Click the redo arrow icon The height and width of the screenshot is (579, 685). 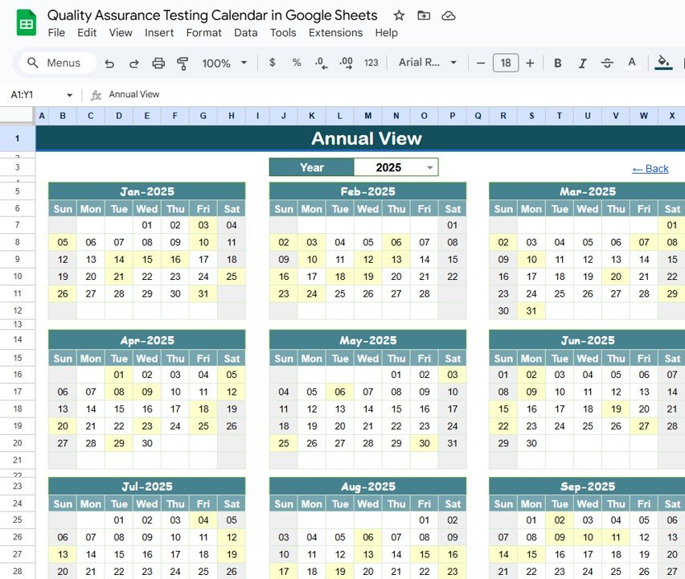pyautogui.click(x=134, y=63)
